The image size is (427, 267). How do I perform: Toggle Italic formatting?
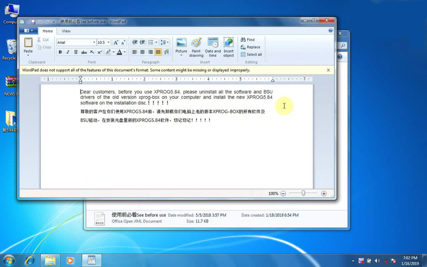coord(68,52)
